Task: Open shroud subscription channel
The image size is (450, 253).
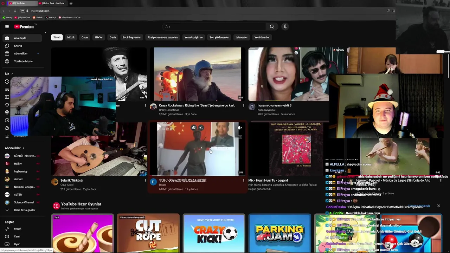Action: coord(22,179)
